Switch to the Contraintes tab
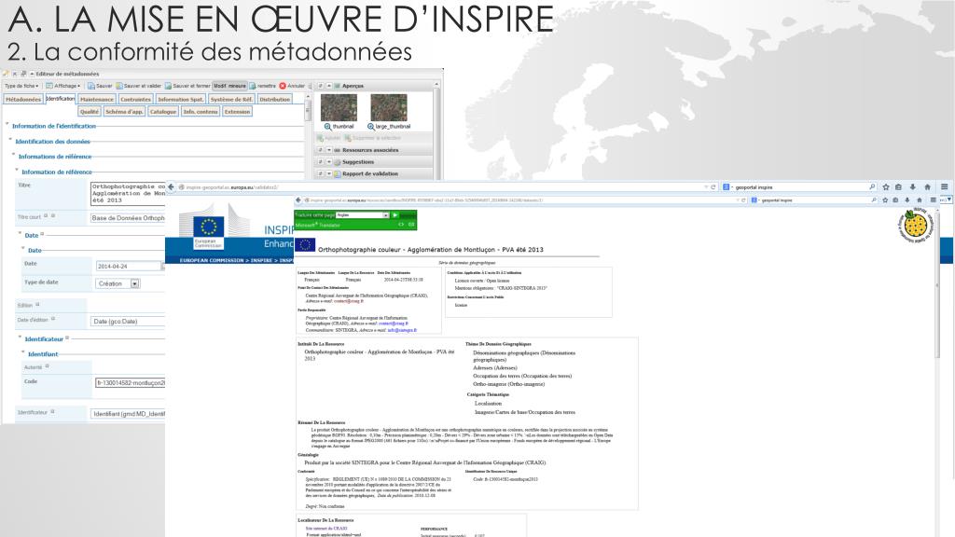This screenshot has height=537, width=955. coord(135,99)
